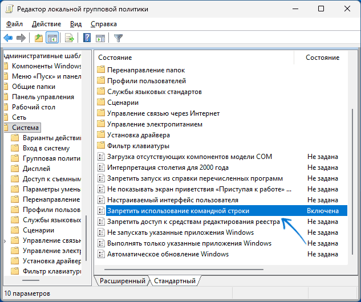Select Доступ к съемным tree folder
The image size is (361, 302).
(x=51, y=179)
